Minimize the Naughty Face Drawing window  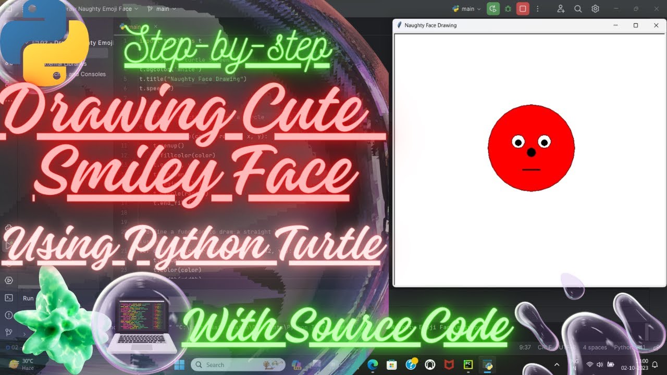[615, 25]
